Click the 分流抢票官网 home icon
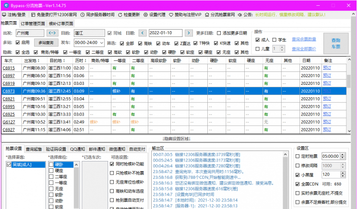 [207, 15]
